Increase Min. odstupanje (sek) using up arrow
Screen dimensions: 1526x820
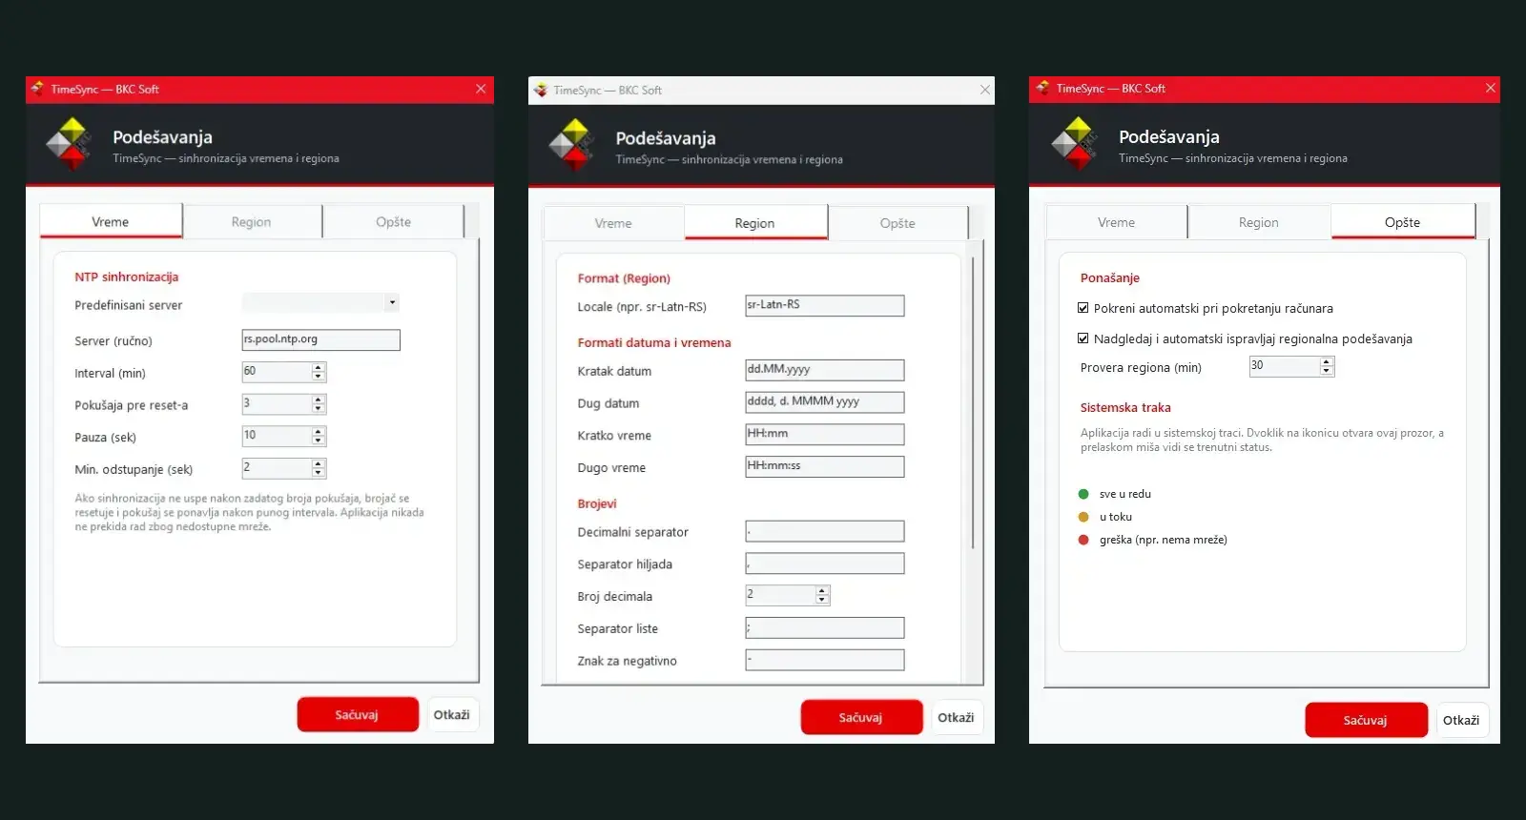click(x=319, y=464)
